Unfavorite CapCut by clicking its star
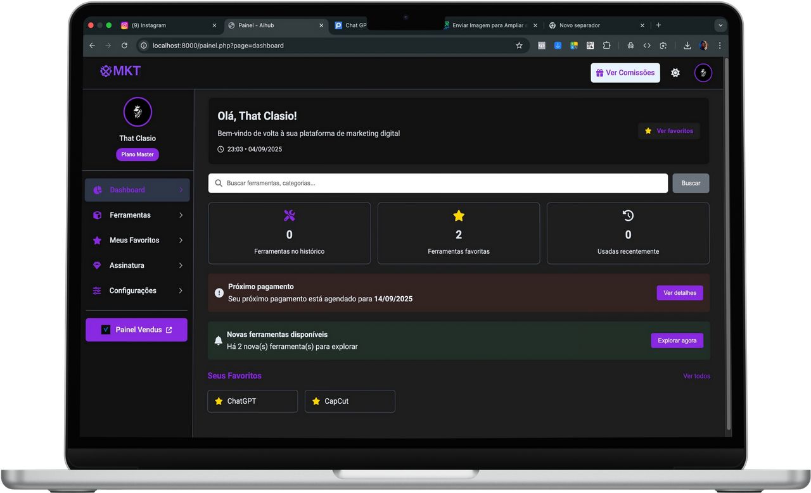Image resolution: width=811 pixels, height=493 pixels. (x=316, y=401)
